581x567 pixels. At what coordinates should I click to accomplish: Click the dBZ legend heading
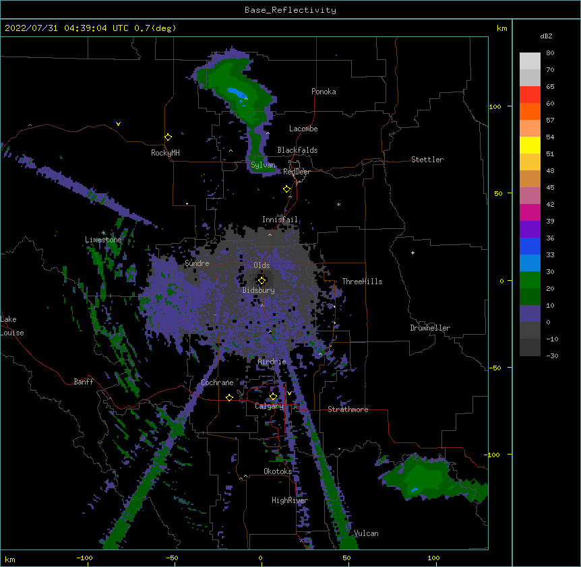coord(546,36)
